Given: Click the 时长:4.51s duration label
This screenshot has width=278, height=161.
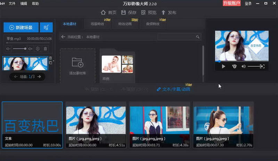Looking at the screenshot, I should [117, 145].
